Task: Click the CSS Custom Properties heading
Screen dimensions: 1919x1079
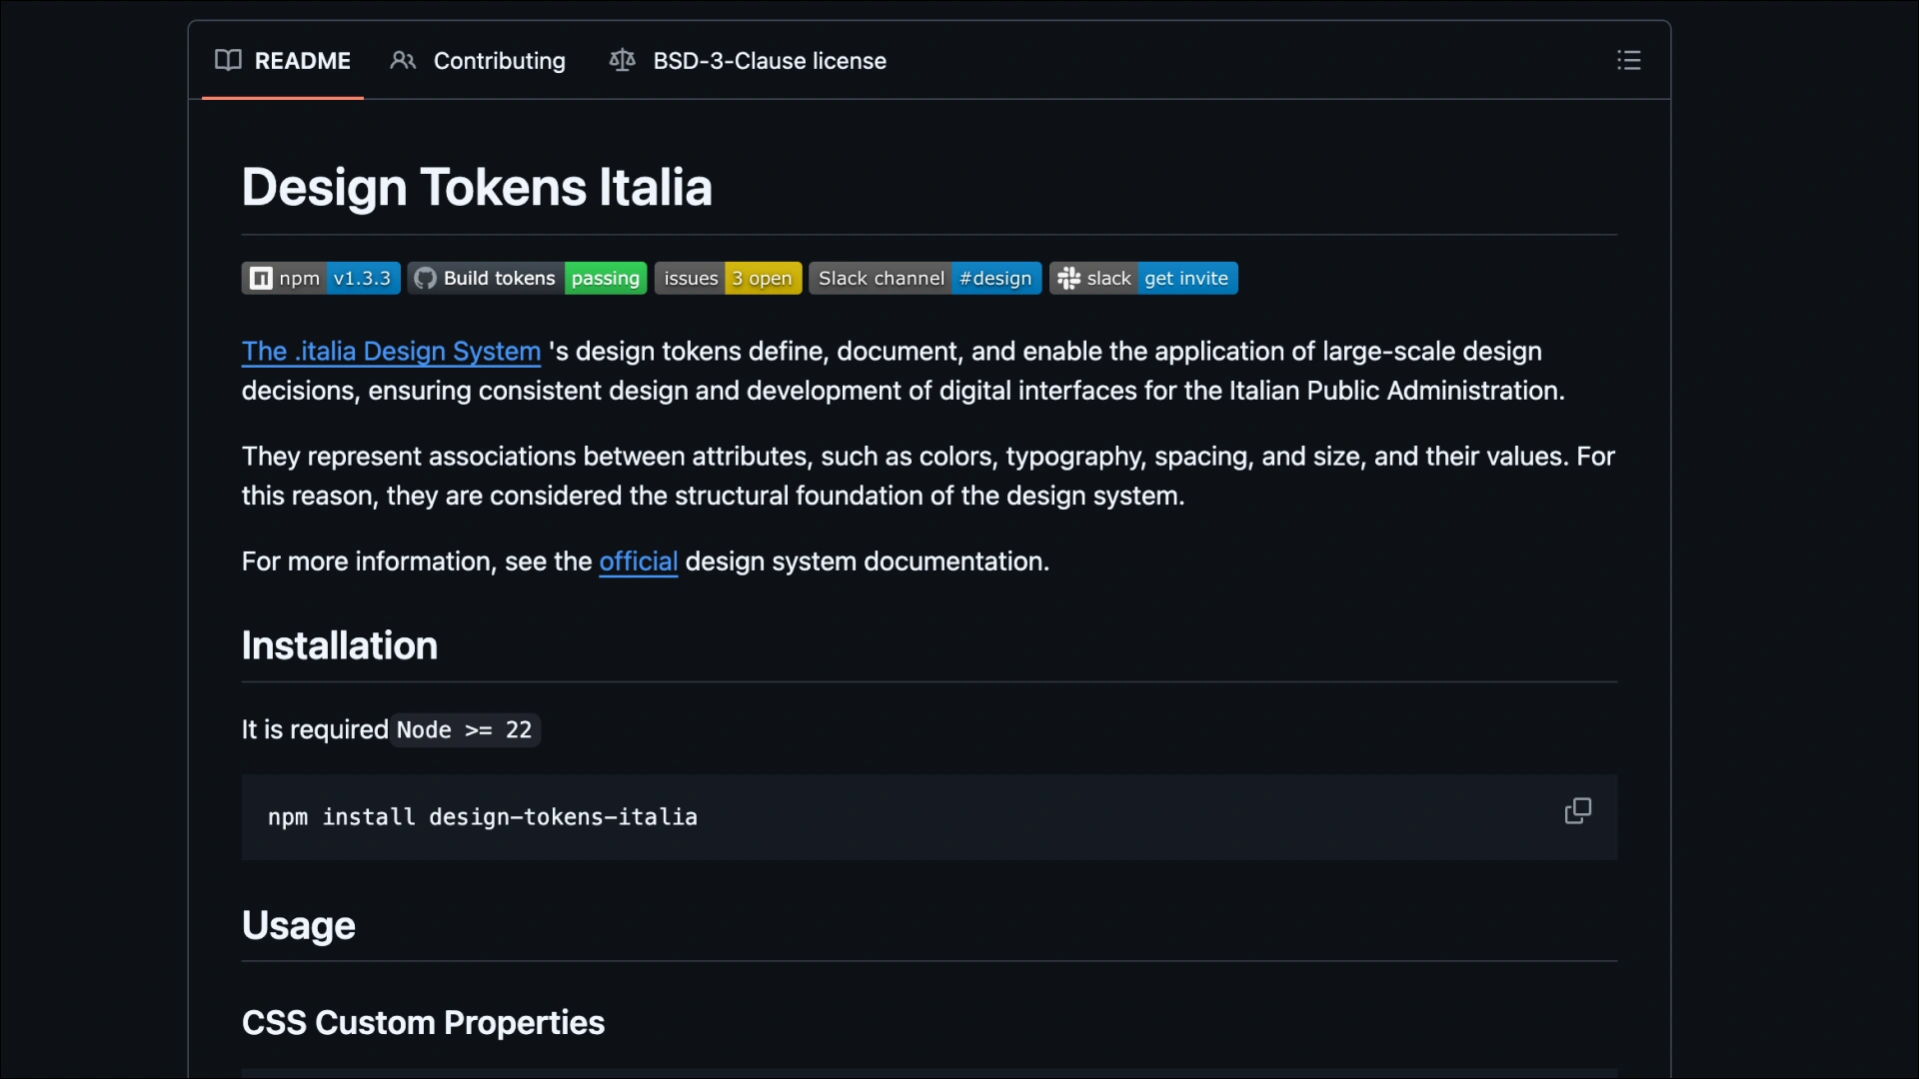Action: (x=423, y=1023)
